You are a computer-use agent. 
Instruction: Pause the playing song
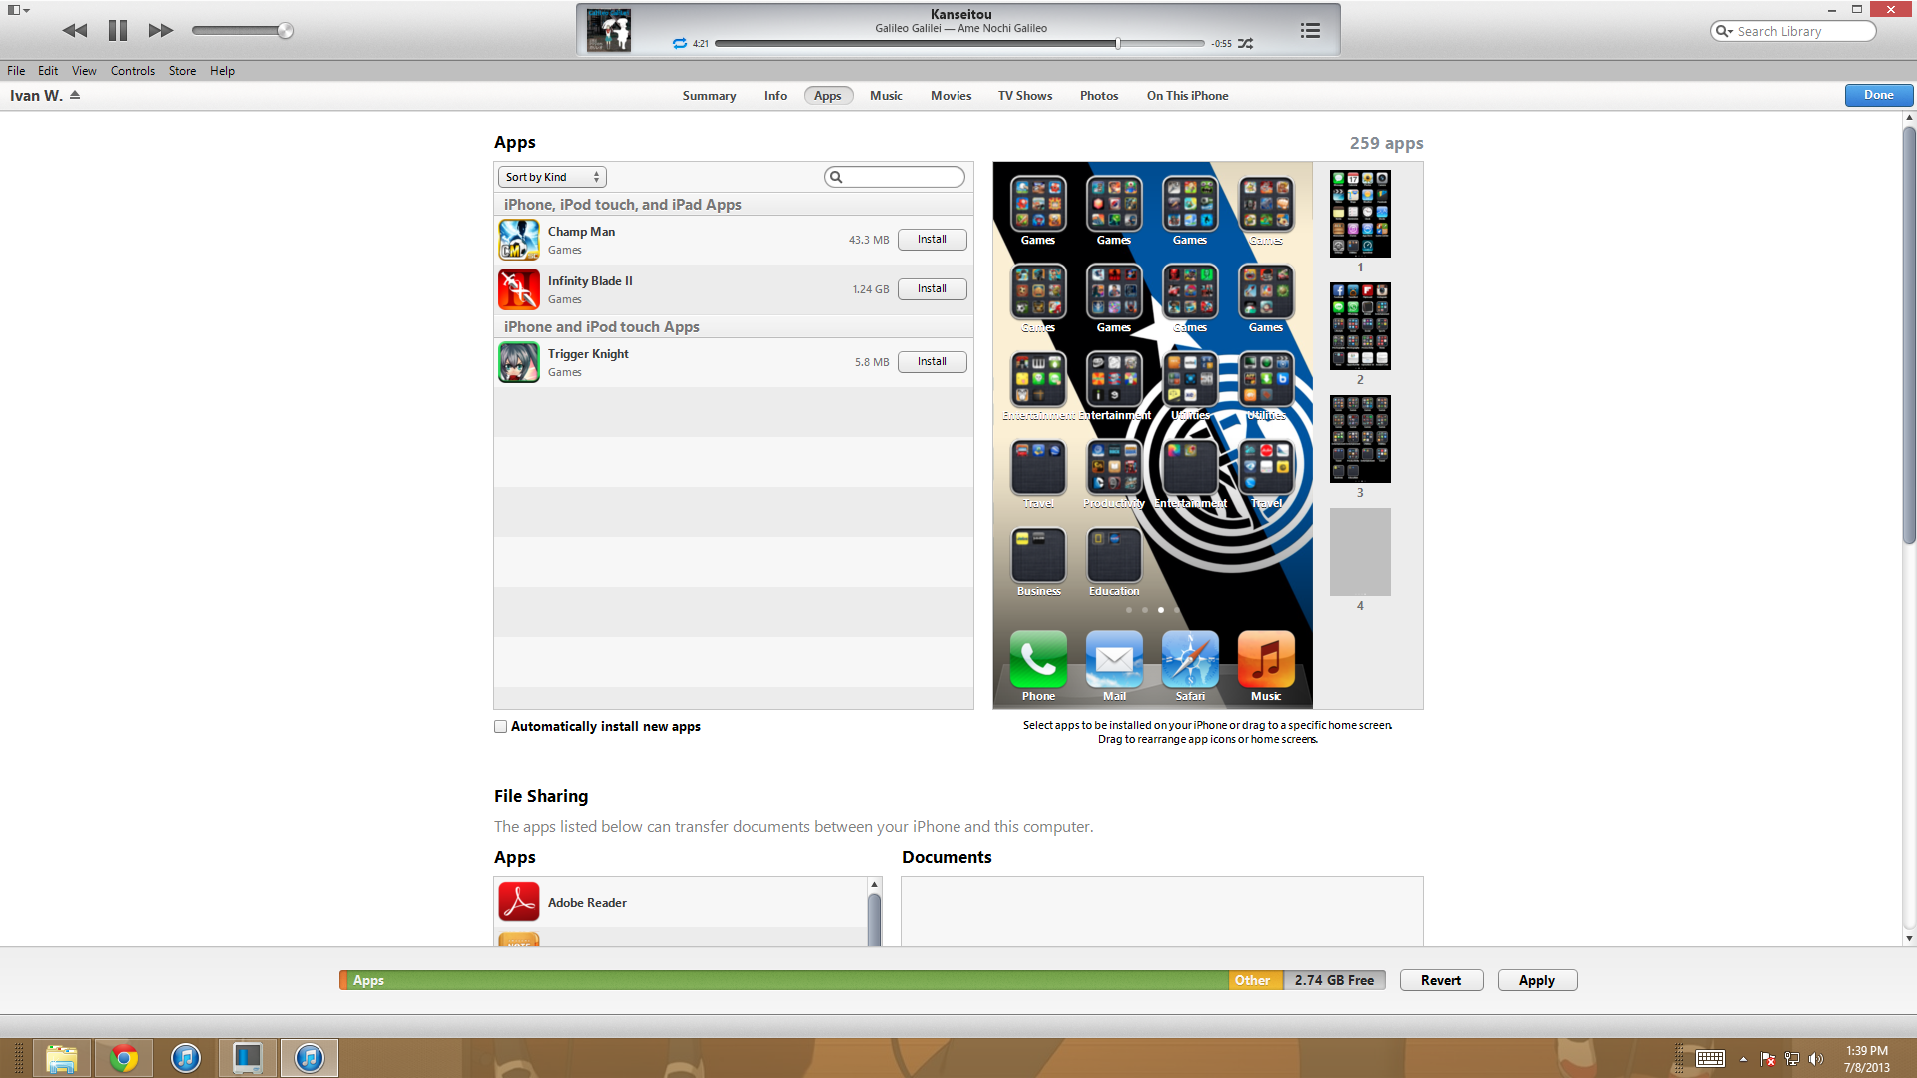(x=117, y=31)
